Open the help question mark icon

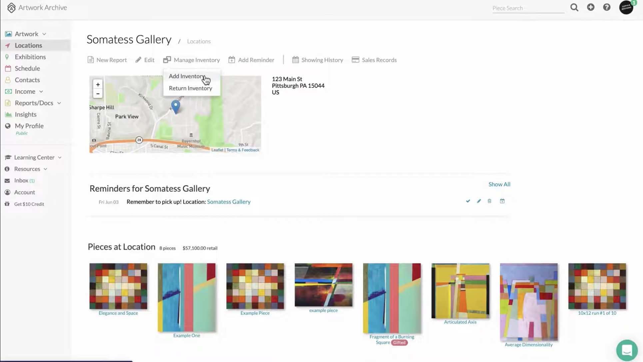click(607, 7)
